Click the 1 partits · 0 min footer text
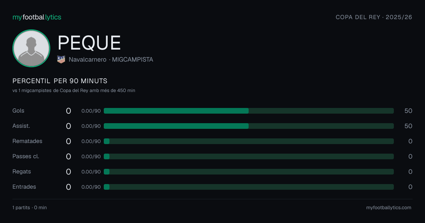425x223 pixels. [x=29, y=208]
